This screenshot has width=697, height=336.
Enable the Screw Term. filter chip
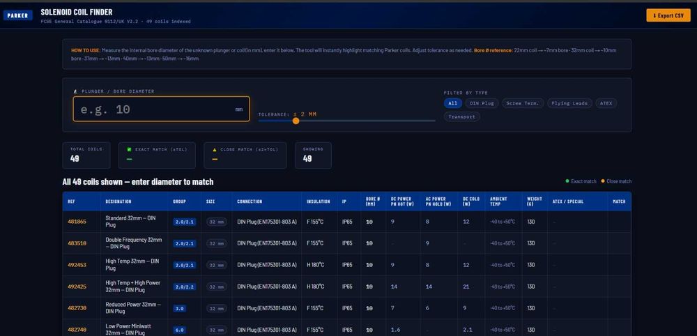click(x=523, y=103)
